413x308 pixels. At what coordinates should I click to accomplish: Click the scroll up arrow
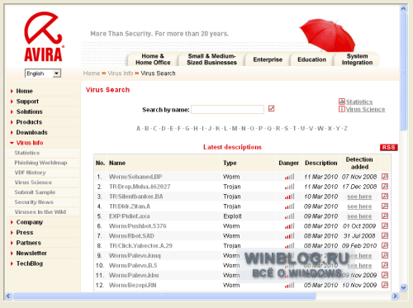pyautogui.click(x=404, y=8)
